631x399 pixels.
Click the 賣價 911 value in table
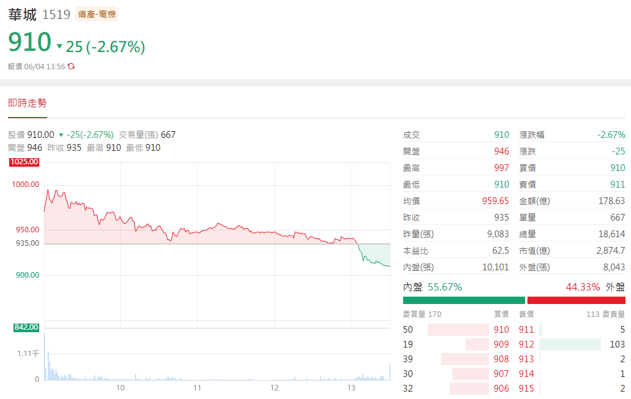click(618, 184)
